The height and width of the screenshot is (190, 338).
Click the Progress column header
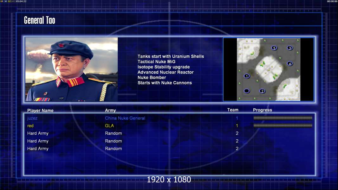click(262, 110)
